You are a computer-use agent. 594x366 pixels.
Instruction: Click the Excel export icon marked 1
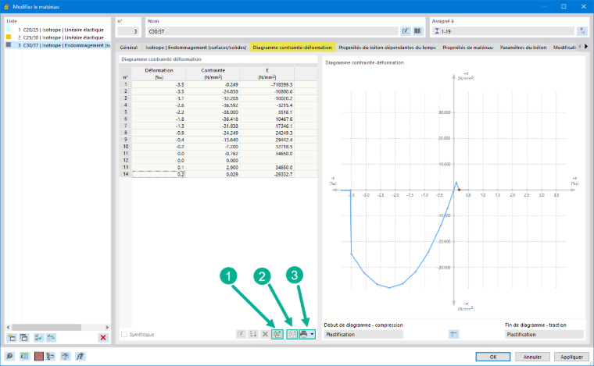[x=277, y=334]
